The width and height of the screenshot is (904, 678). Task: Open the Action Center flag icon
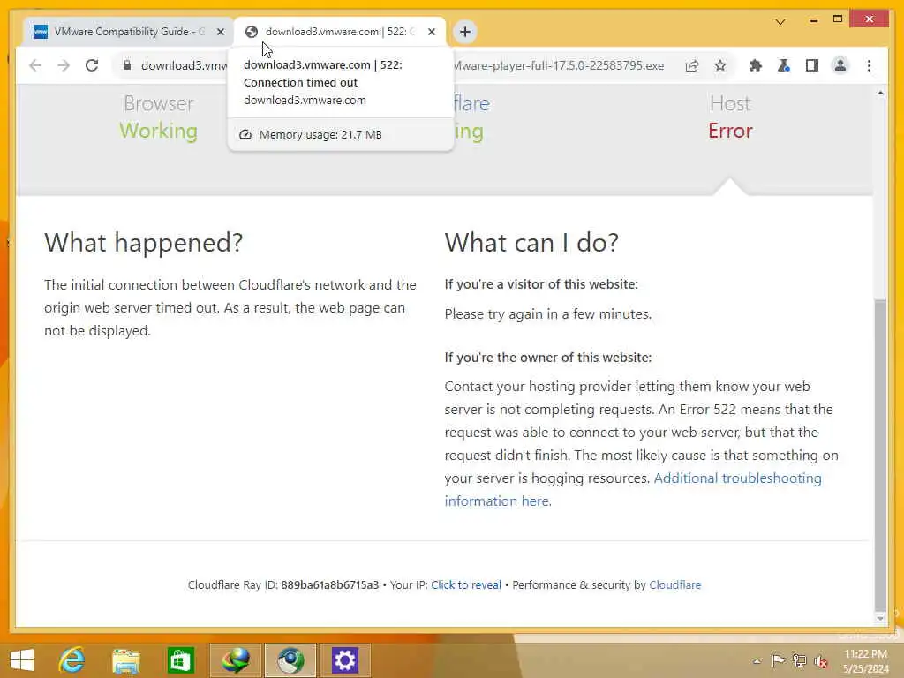pos(778,660)
